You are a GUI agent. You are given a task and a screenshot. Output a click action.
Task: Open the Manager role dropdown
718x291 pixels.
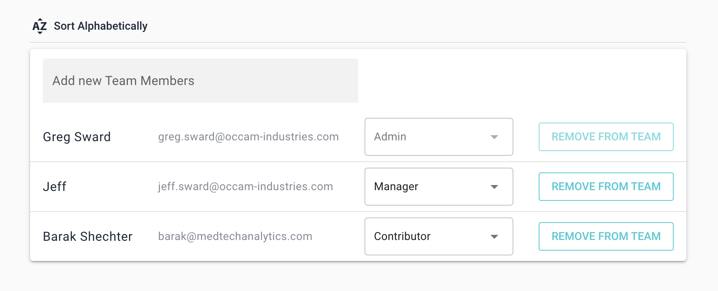coord(439,187)
